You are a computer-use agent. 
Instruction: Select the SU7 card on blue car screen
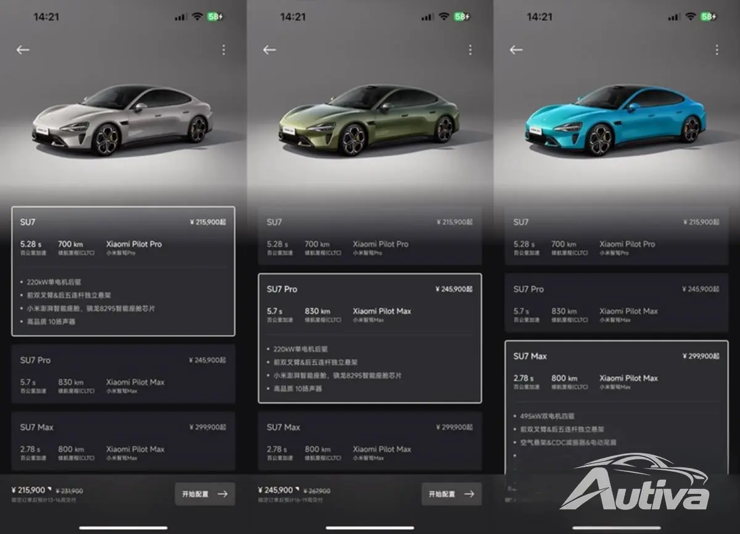(x=617, y=236)
